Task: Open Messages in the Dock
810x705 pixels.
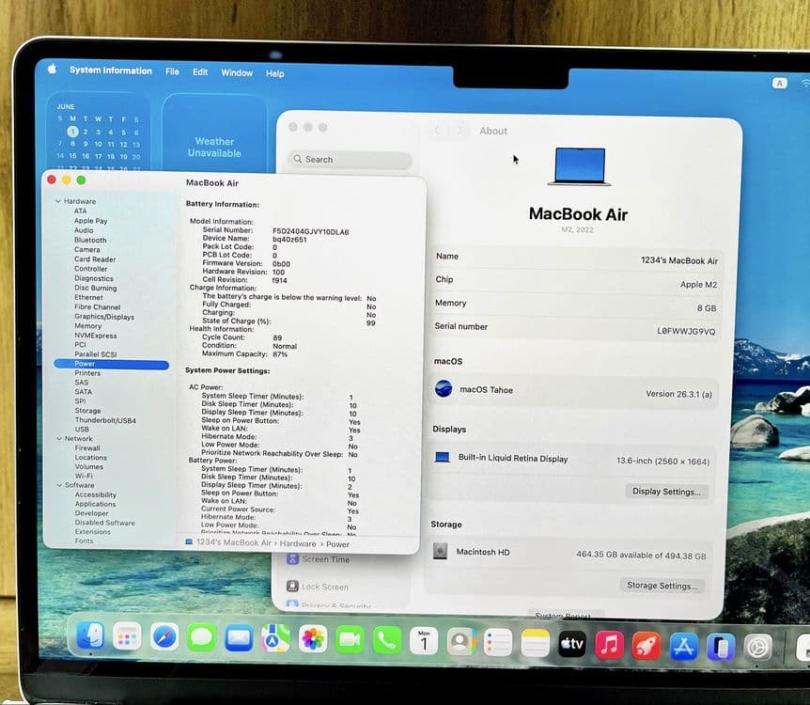Action: coord(201,638)
